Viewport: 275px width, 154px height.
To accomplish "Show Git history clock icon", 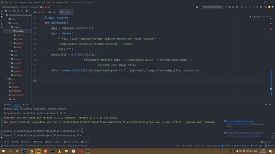I will [x=257, y=7].
